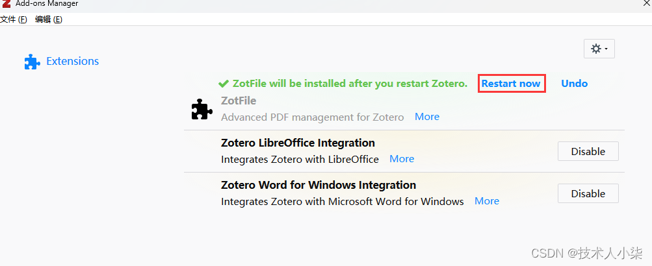Select the Zotero Word for Windows Integration title
The image size is (652, 266).
click(319, 185)
